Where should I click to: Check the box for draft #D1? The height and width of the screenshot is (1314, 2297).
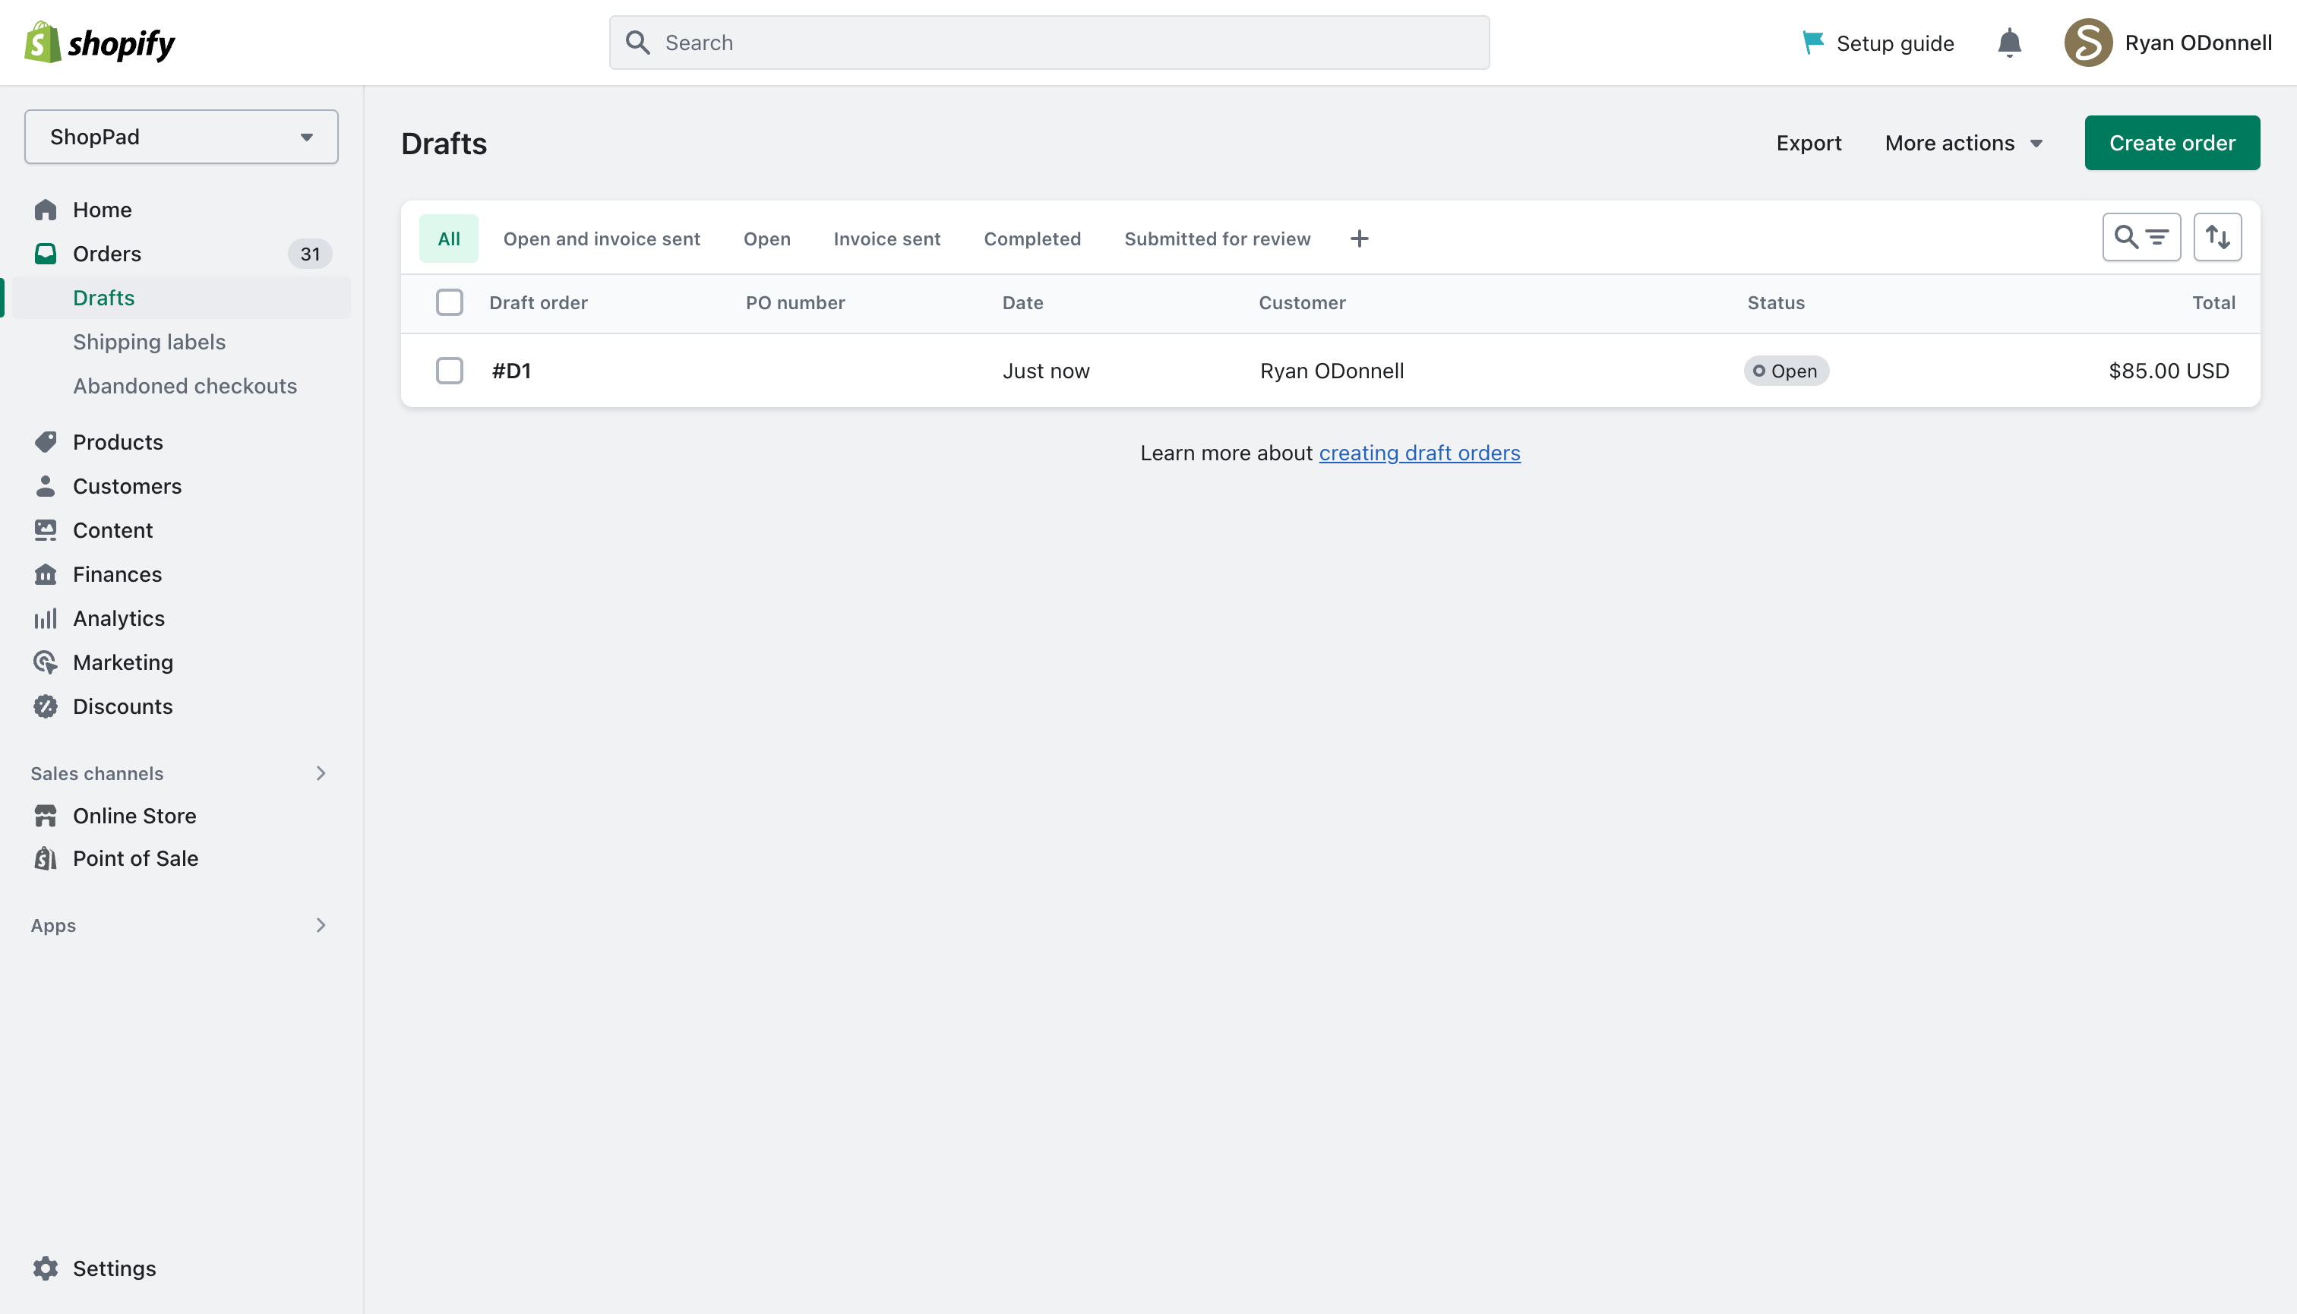pyautogui.click(x=450, y=371)
